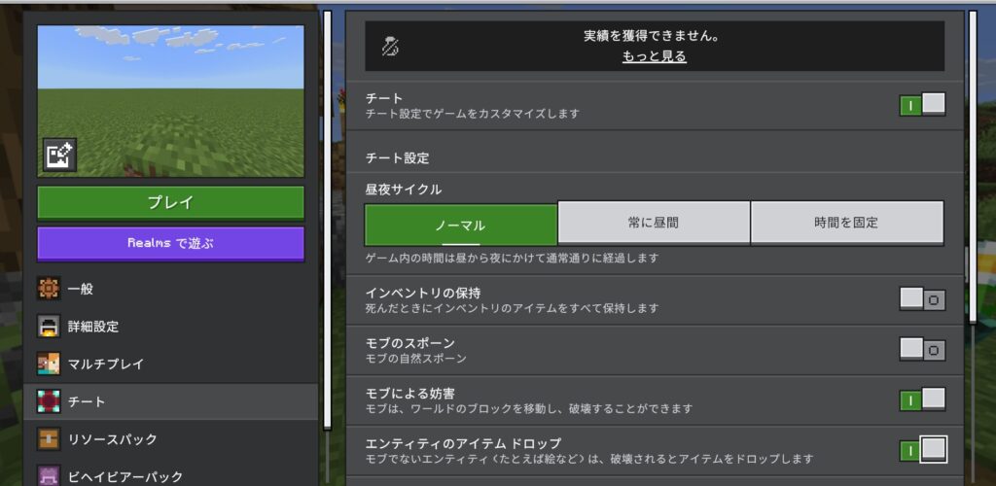Click the マルチプレイ faces icon

[x=49, y=364]
